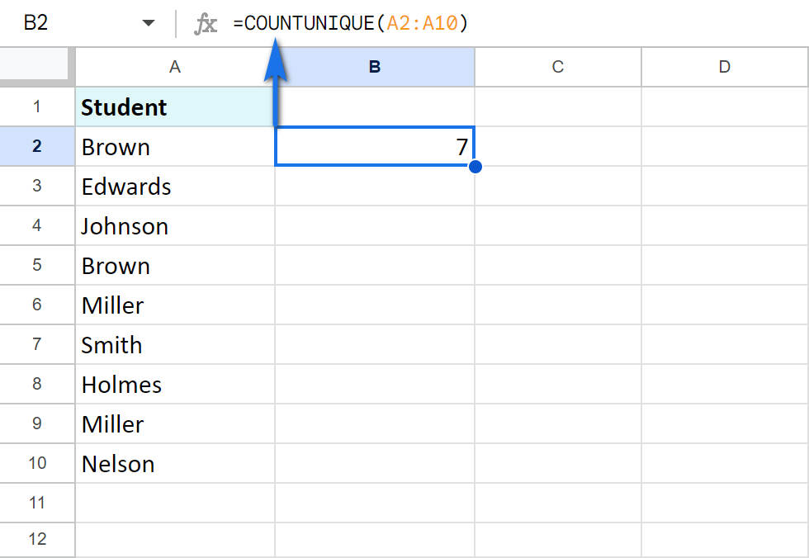Click the Student header cell A1
809x558 pixels.
coord(174,106)
